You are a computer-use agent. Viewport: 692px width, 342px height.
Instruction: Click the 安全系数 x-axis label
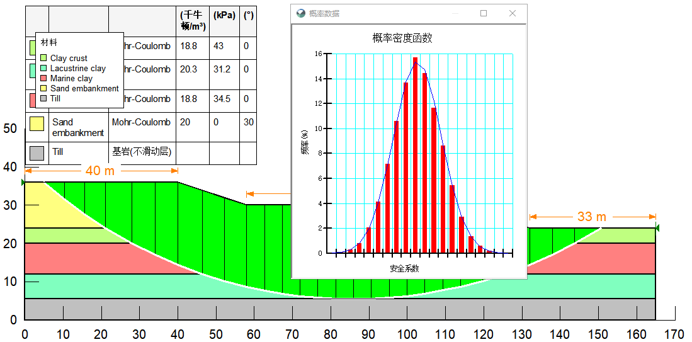point(404,268)
